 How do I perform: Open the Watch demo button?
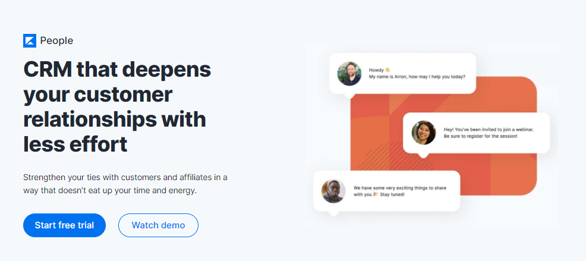point(158,225)
